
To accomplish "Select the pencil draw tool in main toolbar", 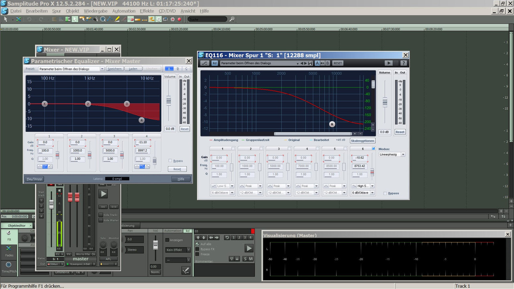I will [117, 19].
